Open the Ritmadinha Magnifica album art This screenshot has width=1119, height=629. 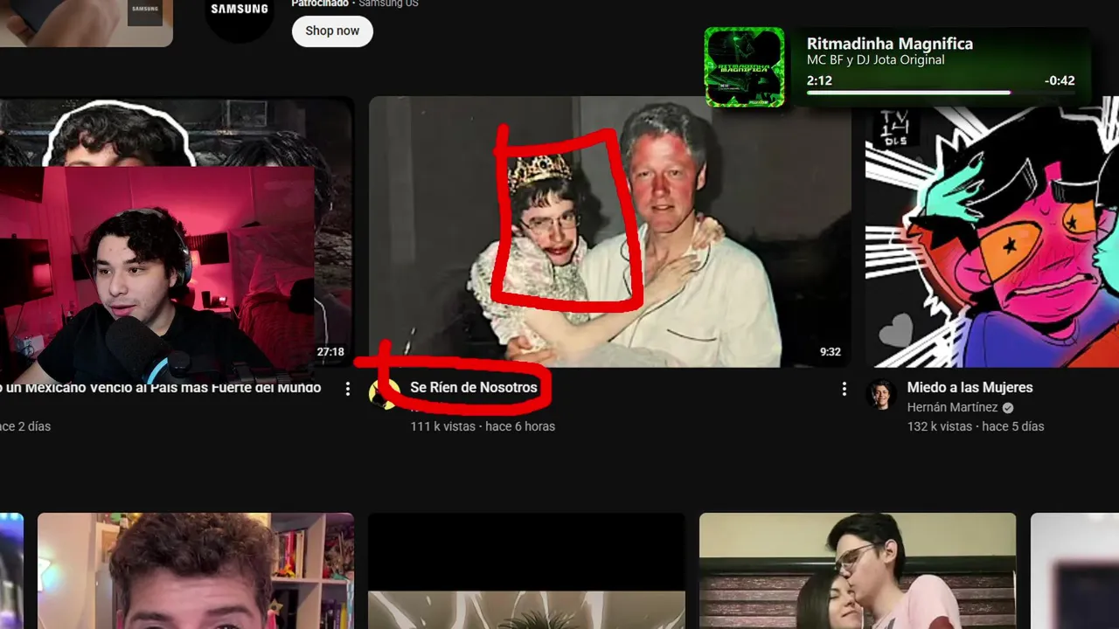[745, 67]
